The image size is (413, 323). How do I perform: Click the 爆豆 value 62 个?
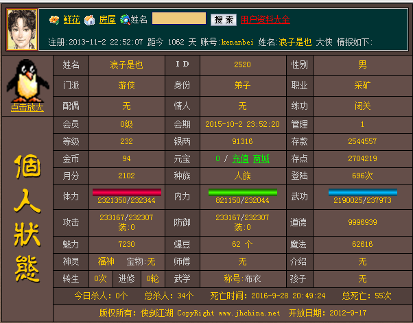[x=242, y=244]
